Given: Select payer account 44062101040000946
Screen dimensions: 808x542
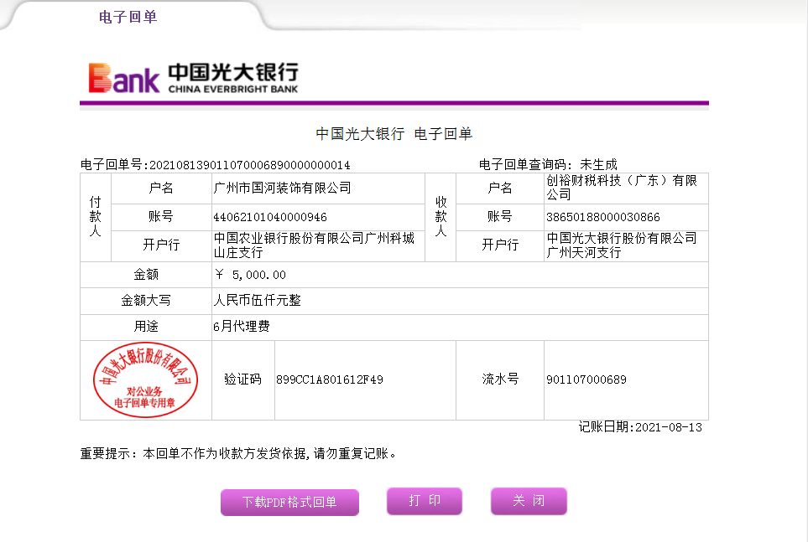Looking at the screenshot, I should tap(270, 217).
